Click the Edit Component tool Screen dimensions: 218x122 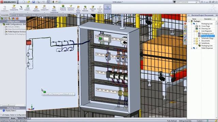[4, 8]
